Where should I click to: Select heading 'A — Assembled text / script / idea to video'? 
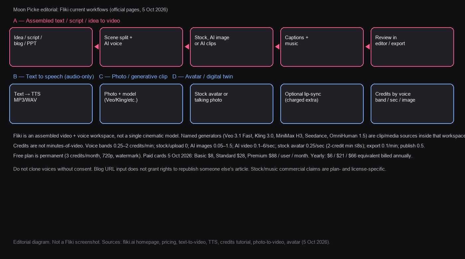pyautogui.click(x=66, y=21)
